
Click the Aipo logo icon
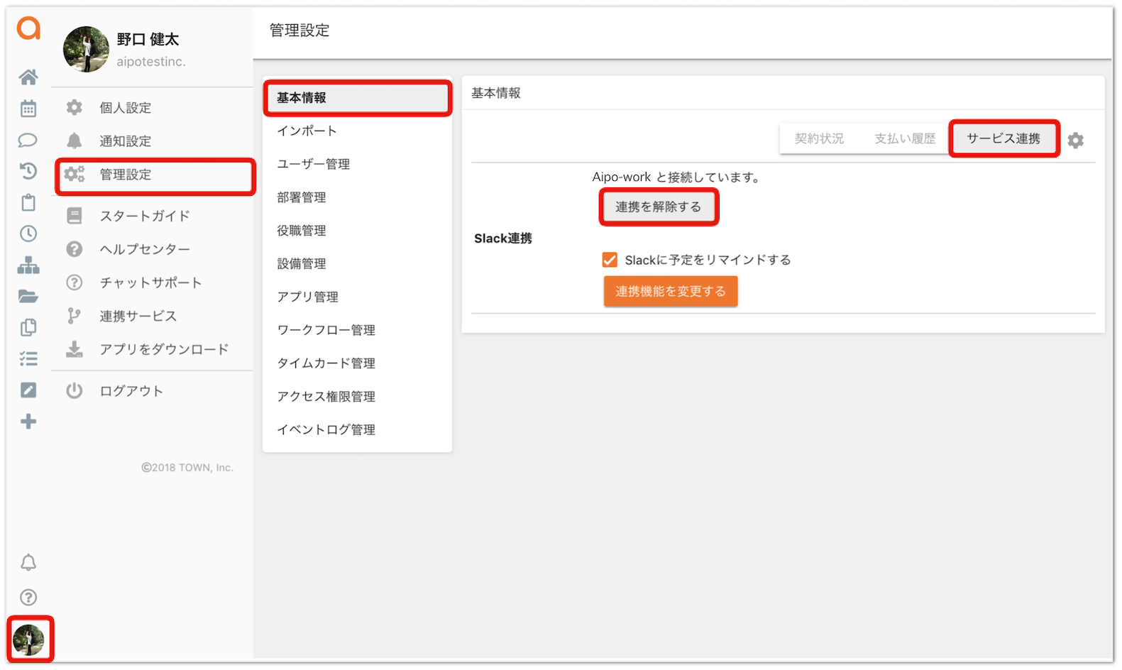28,28
